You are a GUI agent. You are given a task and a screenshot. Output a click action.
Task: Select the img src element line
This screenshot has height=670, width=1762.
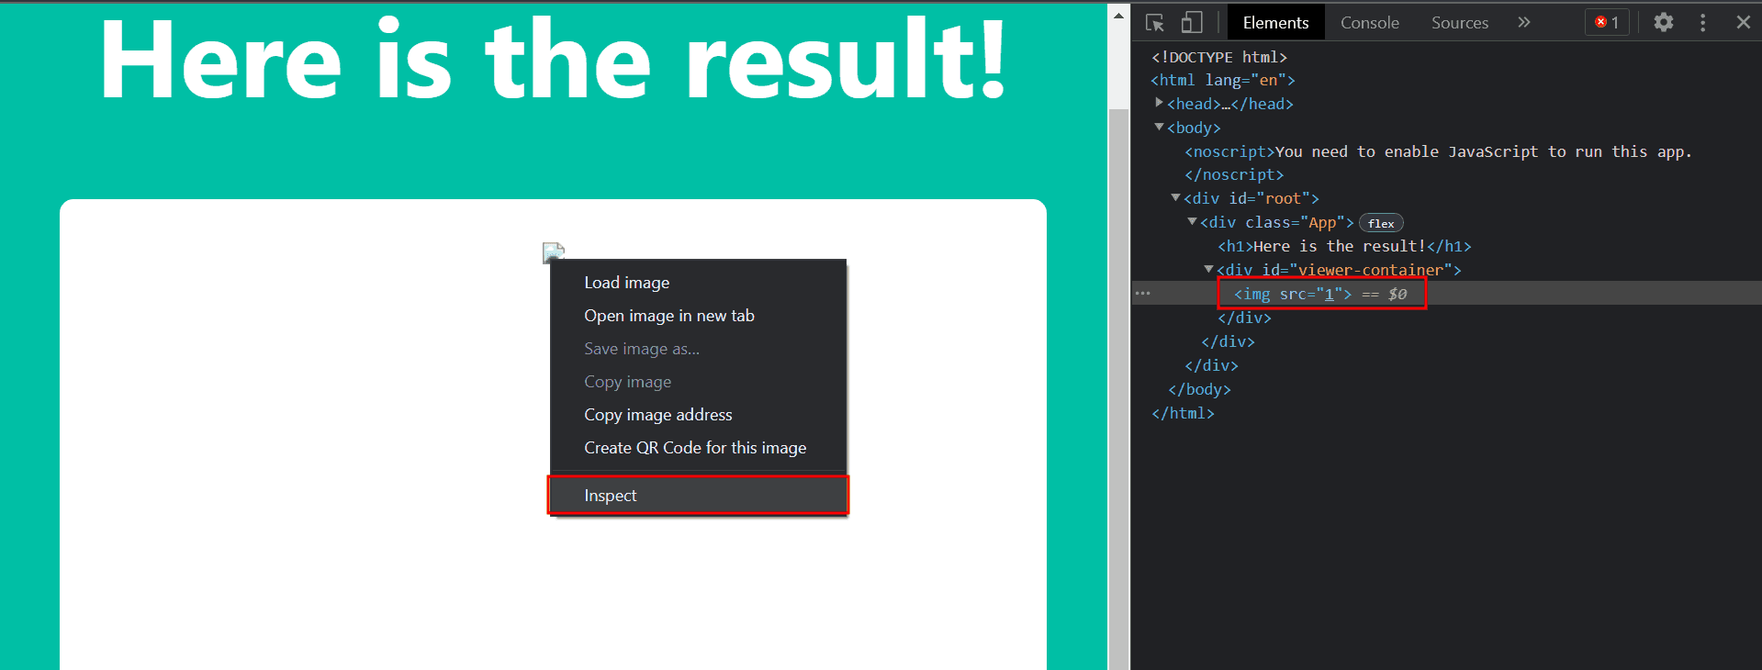[x=1320, y=294]
